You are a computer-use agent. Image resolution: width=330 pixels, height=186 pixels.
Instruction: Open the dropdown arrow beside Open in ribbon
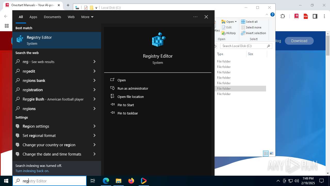click(x=236, y=22)
